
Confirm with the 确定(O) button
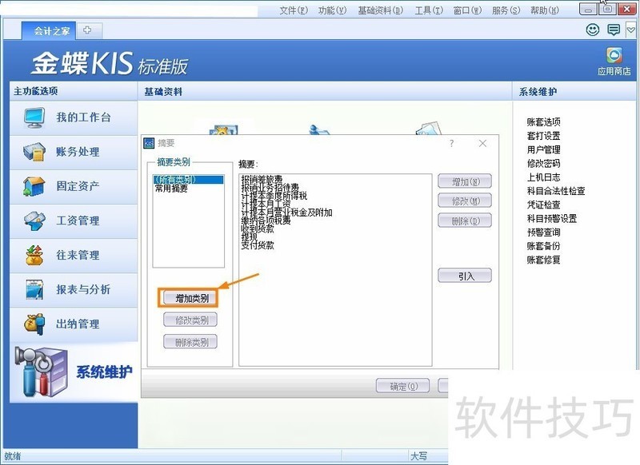tap(403, 386)
